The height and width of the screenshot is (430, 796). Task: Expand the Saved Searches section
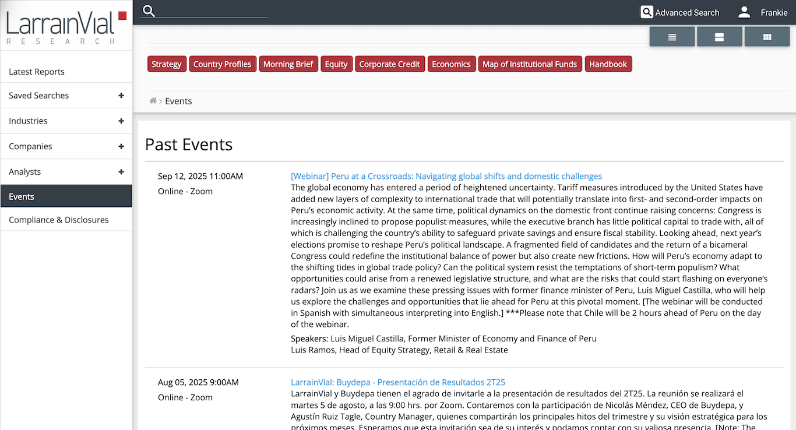pyautogui.click(x=121, y=96)
